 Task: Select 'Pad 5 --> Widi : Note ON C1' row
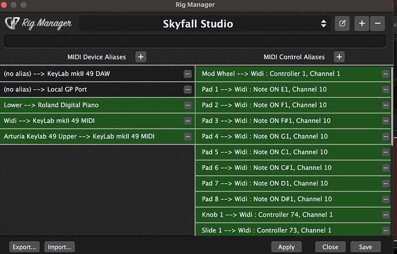[x=293, y=153]
